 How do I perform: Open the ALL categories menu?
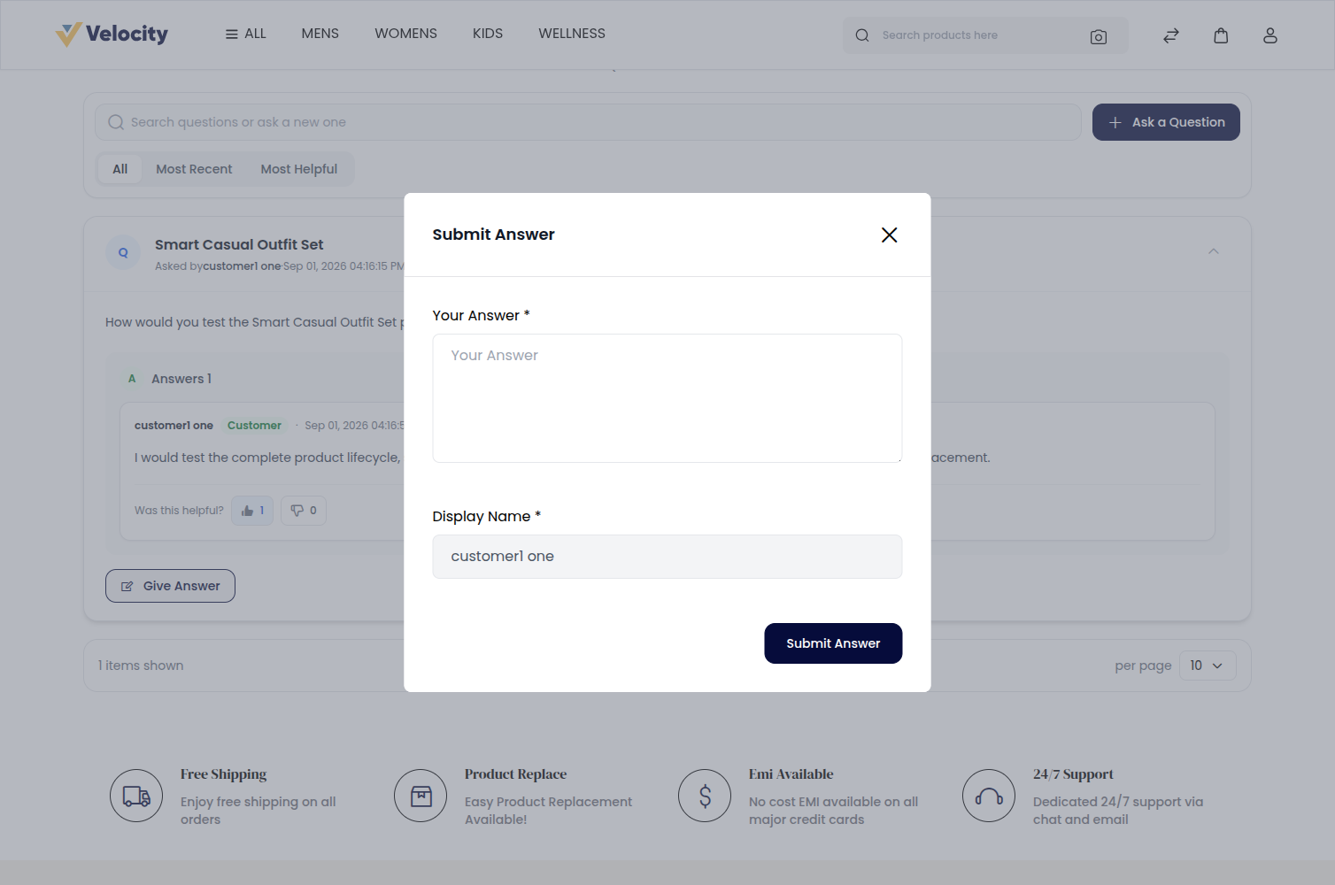245,34
